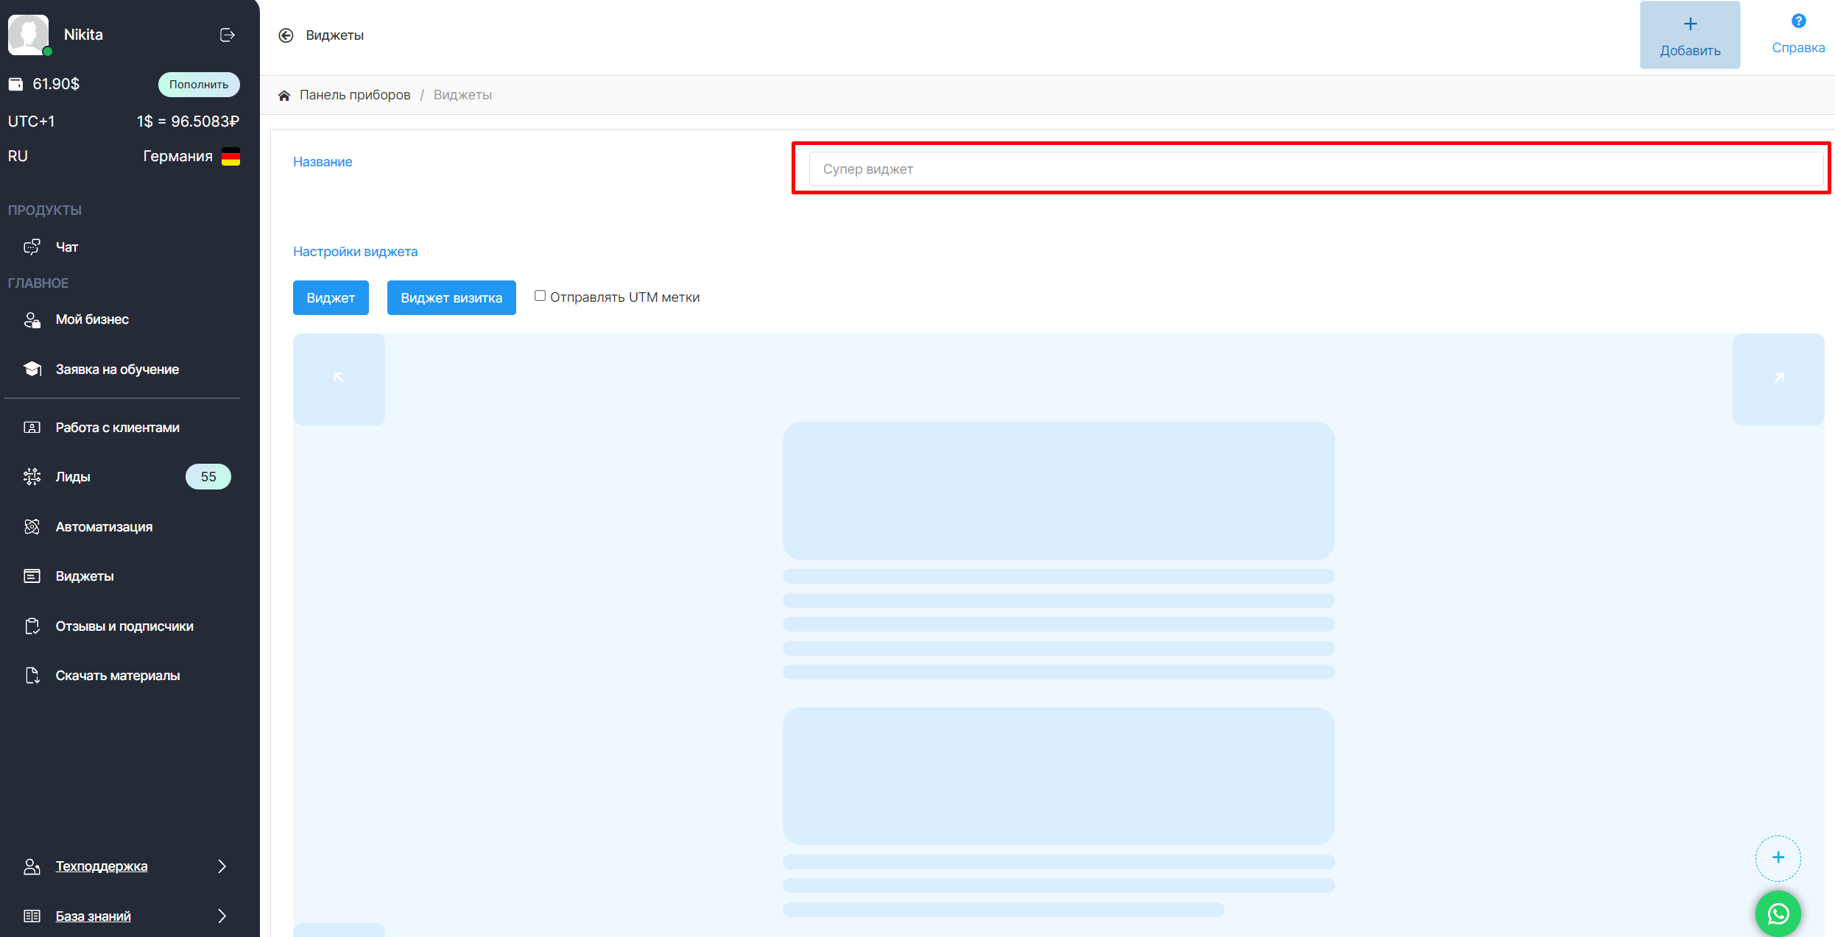Click the back arrow beside Виджеты title

(286, 35)
